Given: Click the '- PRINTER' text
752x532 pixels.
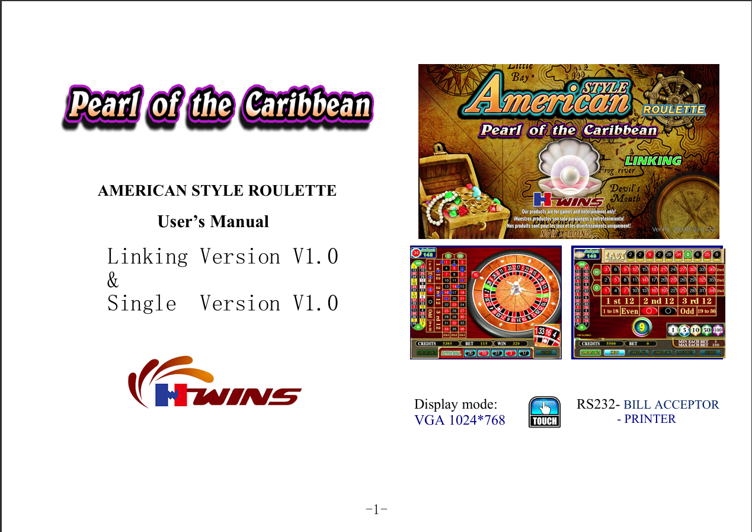Looking at the screenshot, I should (646, 419).
